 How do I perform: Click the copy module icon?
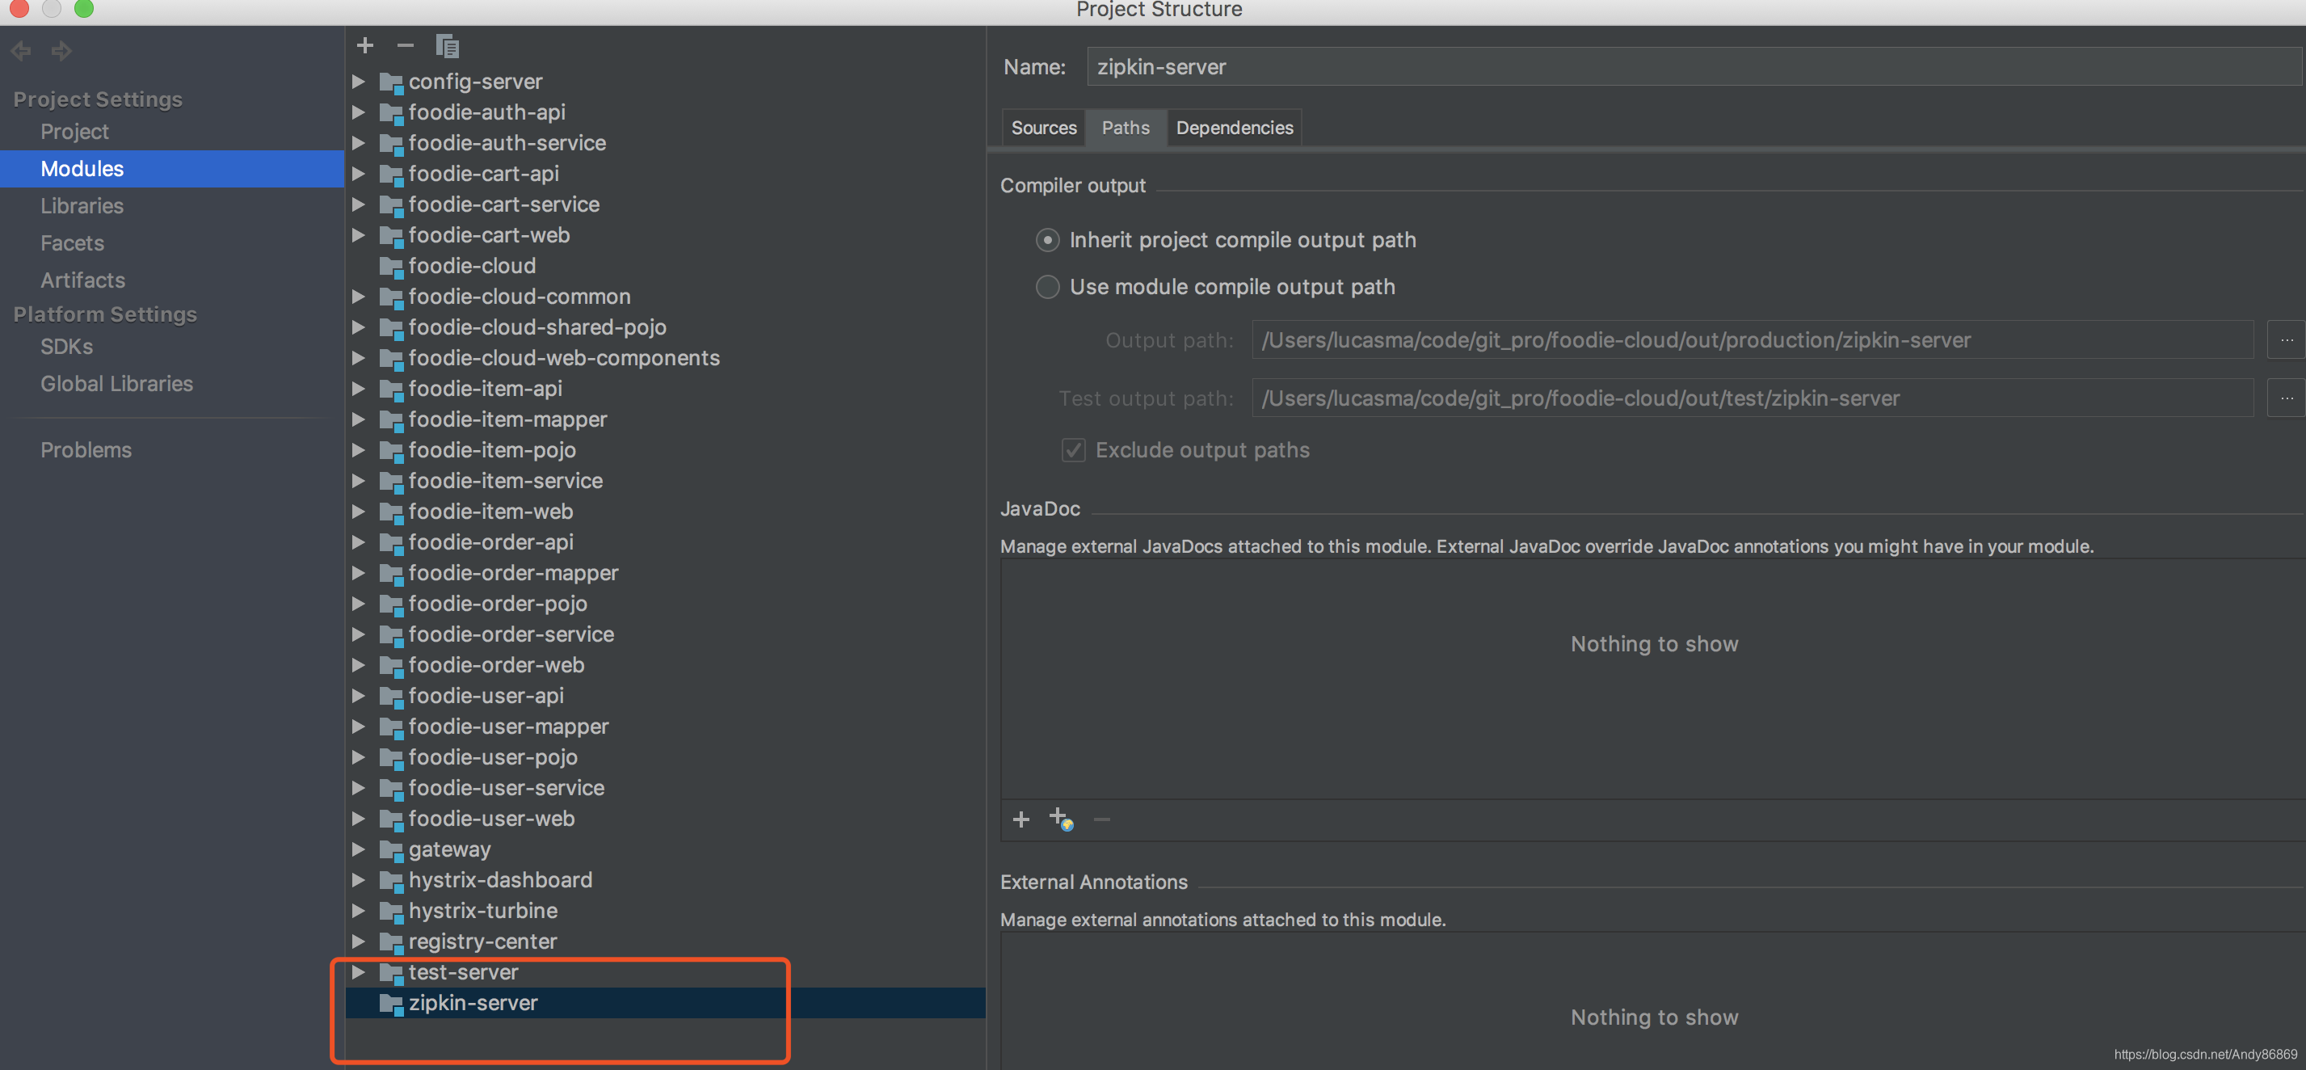point(447,46)
